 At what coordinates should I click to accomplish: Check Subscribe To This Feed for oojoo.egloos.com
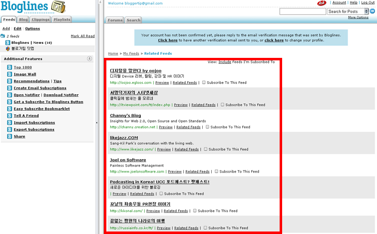pos(204,82)
